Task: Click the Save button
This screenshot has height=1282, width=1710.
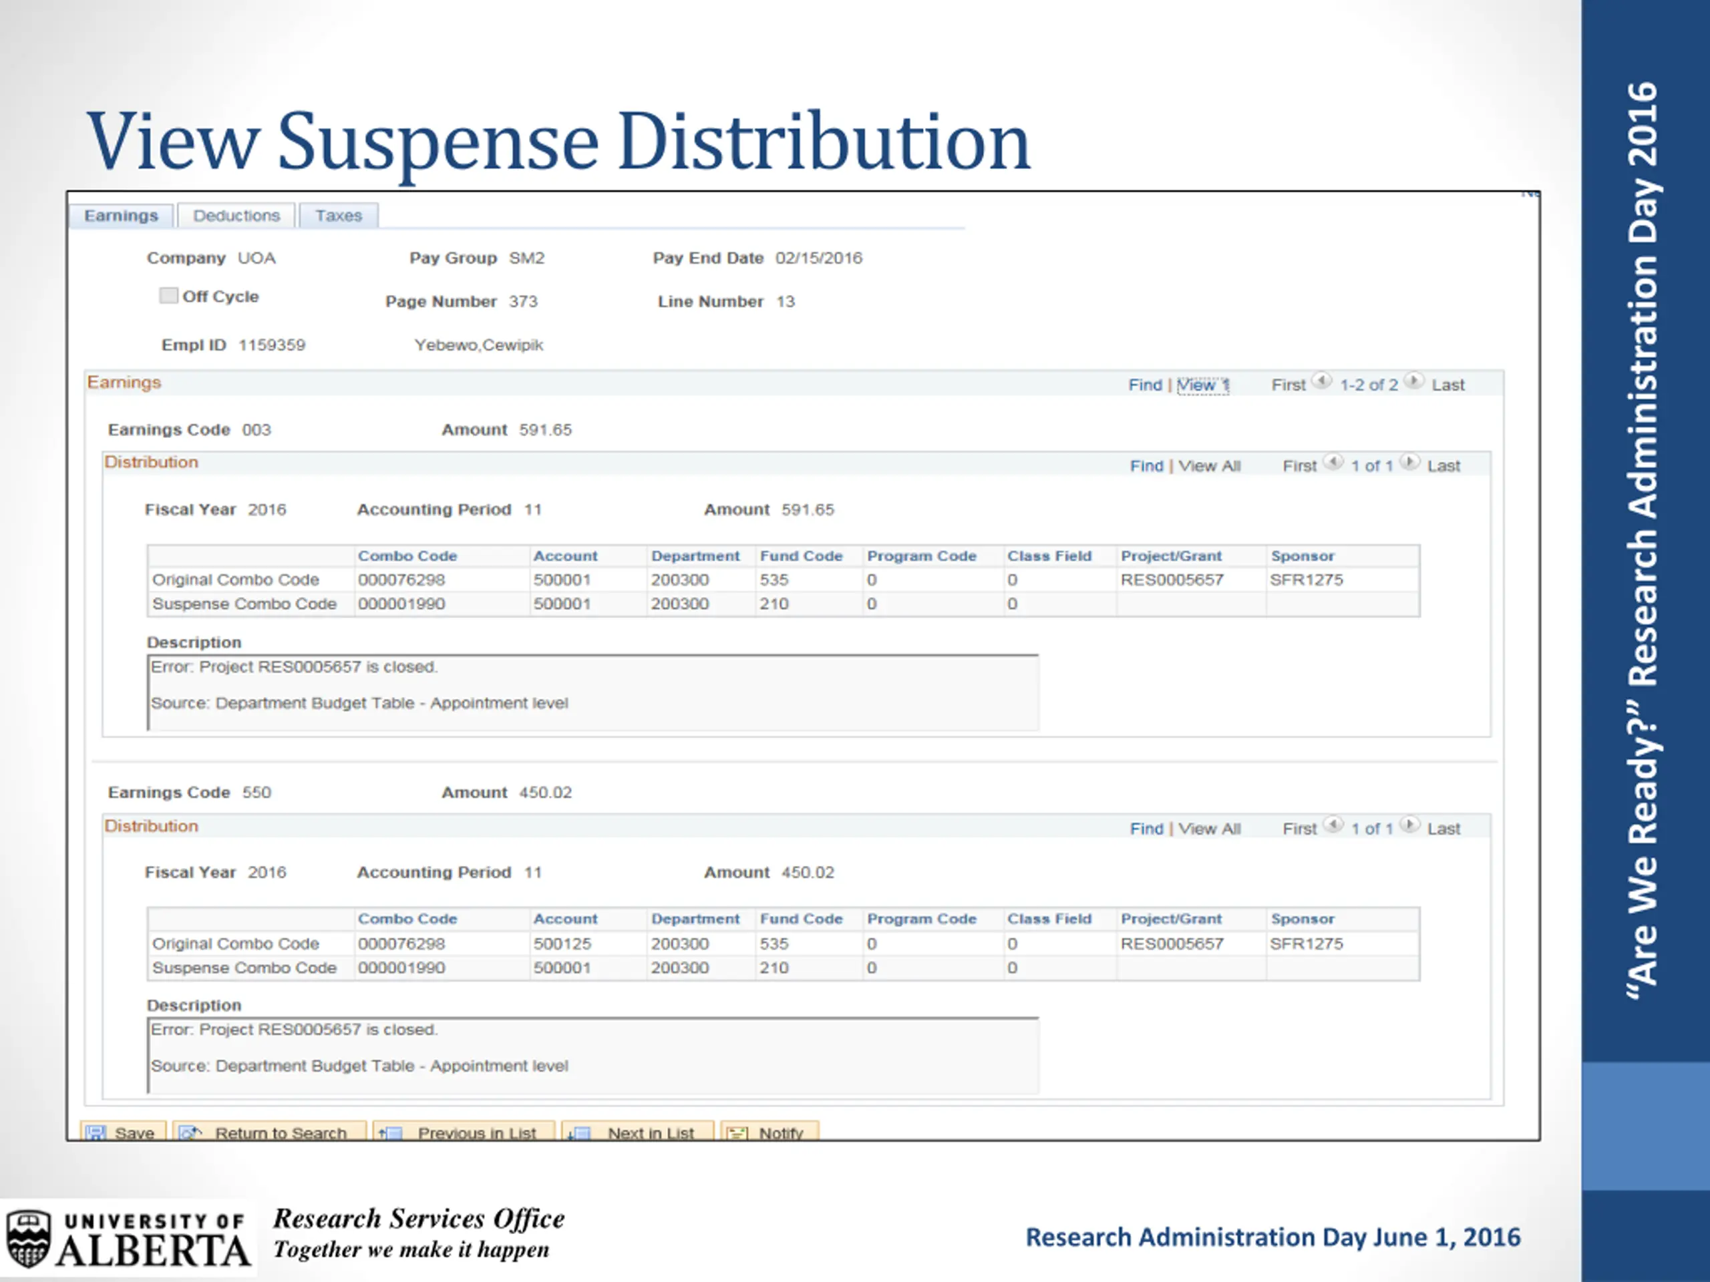Action: coord(124,1131)
